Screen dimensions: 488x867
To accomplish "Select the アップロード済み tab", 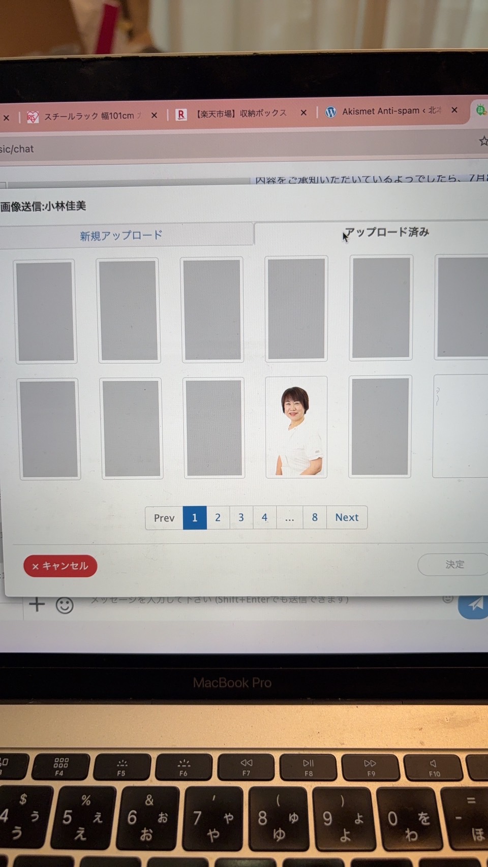I will 386,232.
